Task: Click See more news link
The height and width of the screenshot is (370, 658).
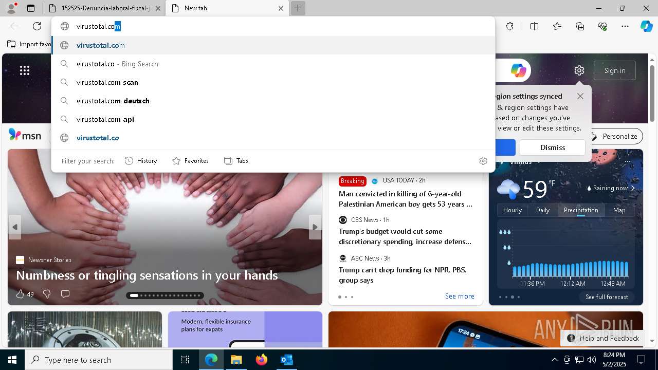Action: [x=460, y=296]
